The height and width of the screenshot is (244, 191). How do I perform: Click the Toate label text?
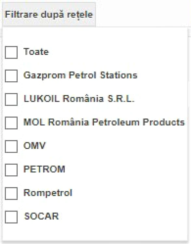coord(36,52)
